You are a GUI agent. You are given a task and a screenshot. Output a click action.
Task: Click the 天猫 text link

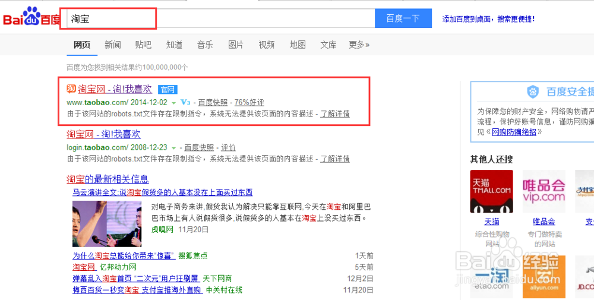click(x=491, y=222)
